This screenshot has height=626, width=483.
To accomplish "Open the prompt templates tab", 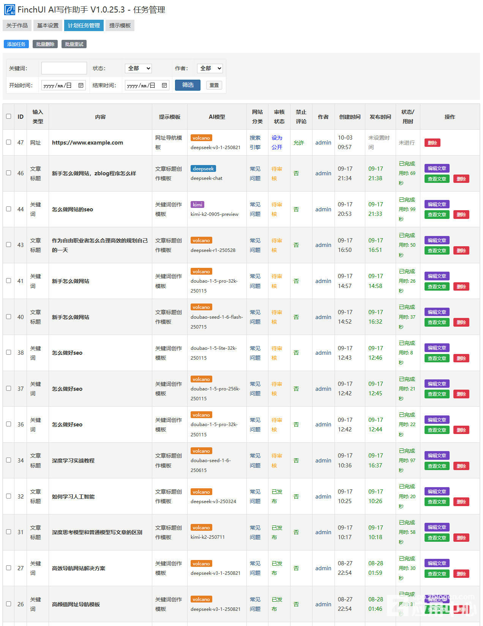I will point(120,25).
